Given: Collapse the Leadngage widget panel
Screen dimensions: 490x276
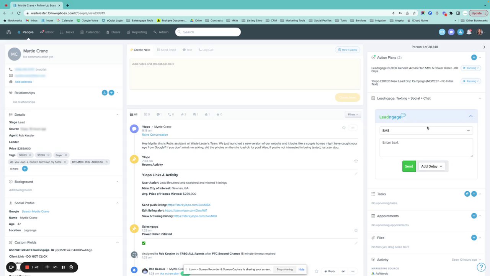Looking at the screenshot, I should click(x=471, y=116).
